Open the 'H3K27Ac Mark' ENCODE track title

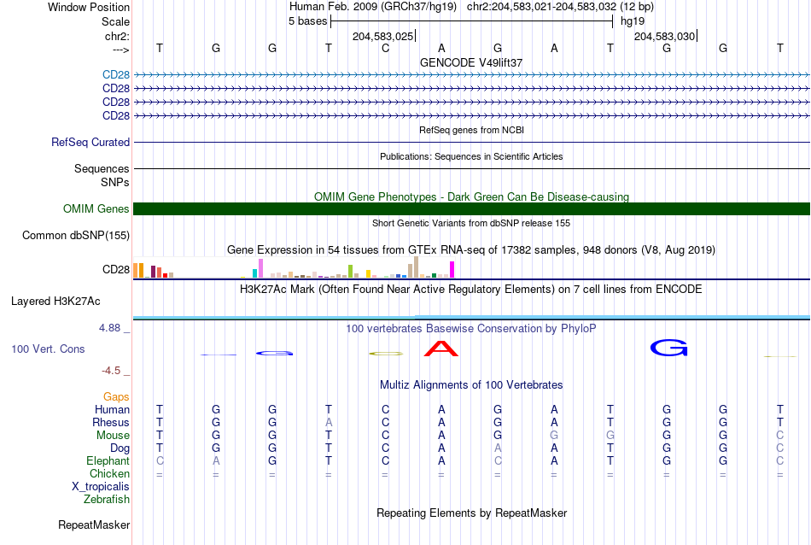pos(471,290)
